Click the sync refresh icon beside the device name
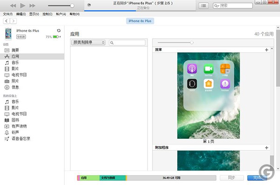The width and height of the screenshot is (280, 185). coord(59,30)
